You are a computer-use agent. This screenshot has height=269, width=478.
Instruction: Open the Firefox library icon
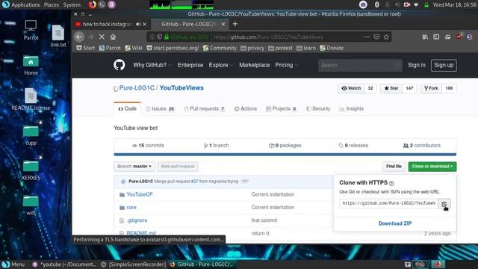425,37
